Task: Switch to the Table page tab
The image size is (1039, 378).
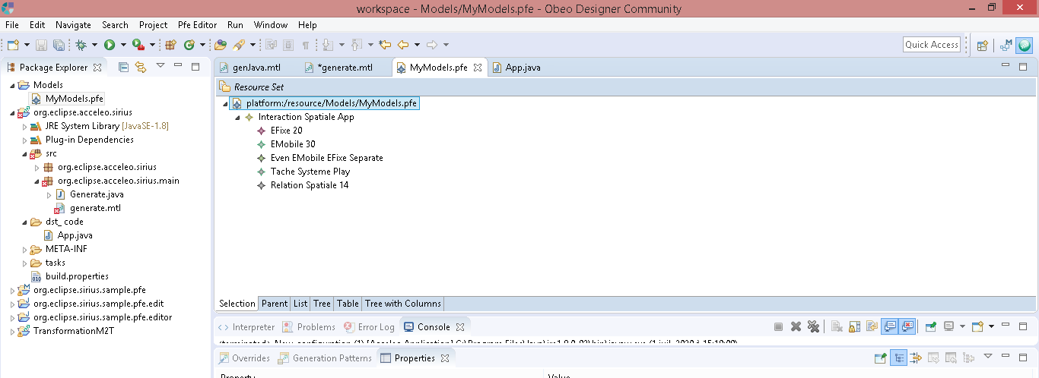Action: (x=348, y=304)
